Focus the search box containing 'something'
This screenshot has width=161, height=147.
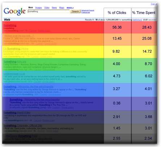pos(49,11)
